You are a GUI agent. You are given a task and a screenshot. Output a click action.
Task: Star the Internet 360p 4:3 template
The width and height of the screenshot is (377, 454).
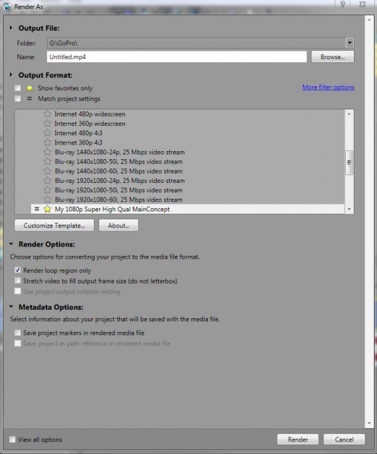[48, 142]
